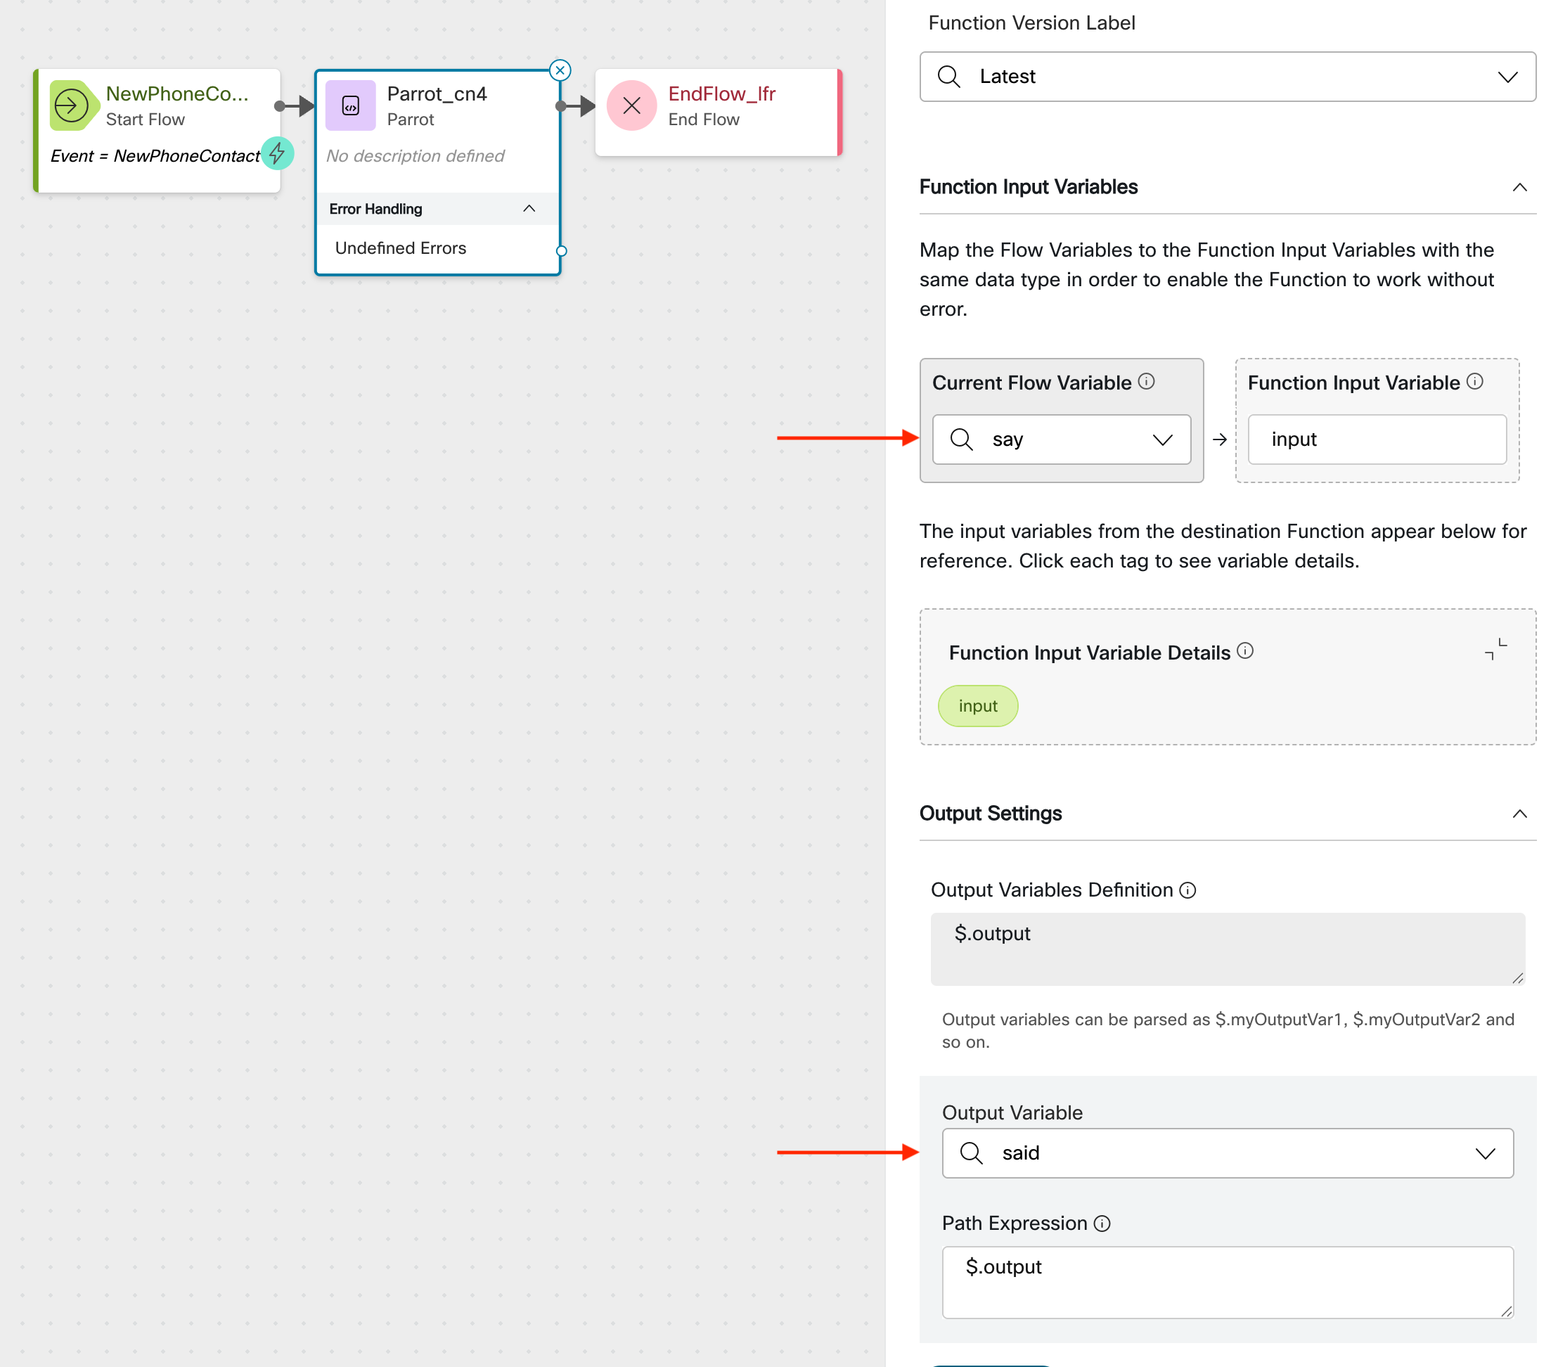Click the lightning bolt event icon

pyautogui.click(x=278, y=153)
